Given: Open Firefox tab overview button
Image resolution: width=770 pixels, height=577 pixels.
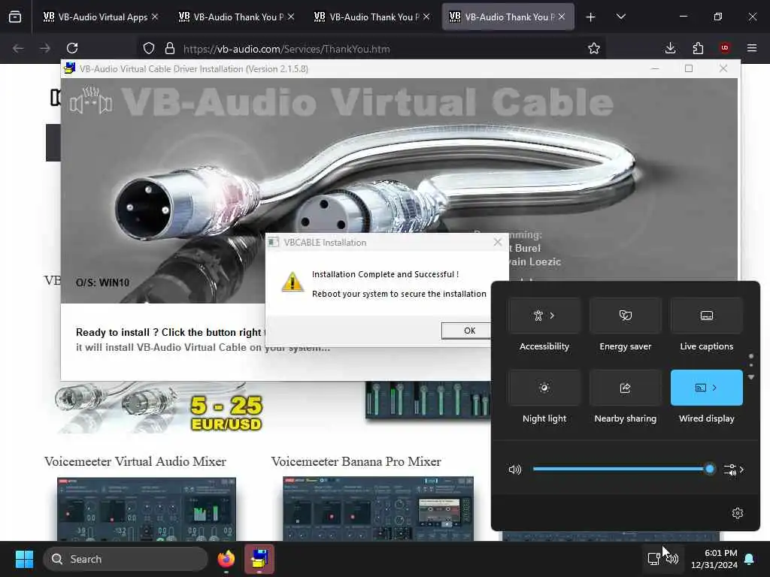Looking at the screenshot, I should (x=15, y=17).
